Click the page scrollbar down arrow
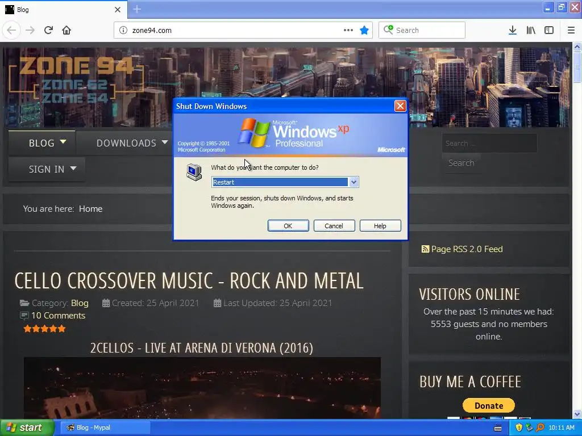 click(x=577, y=414)
